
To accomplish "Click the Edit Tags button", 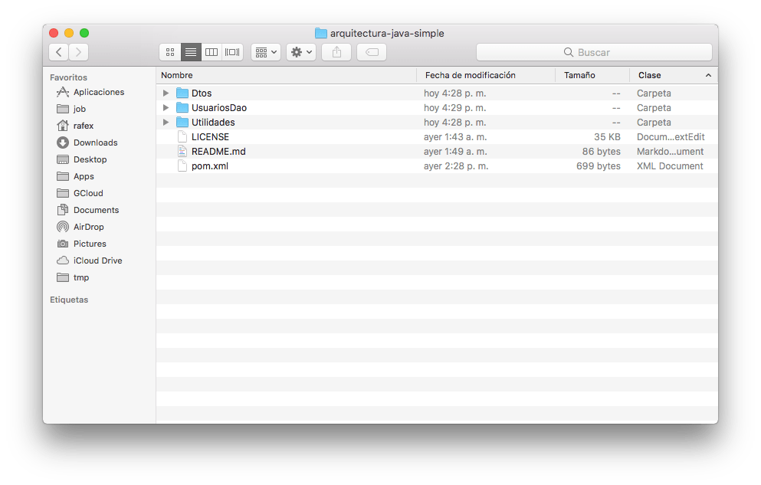I will pyautogui.click(x=372, y=52).
